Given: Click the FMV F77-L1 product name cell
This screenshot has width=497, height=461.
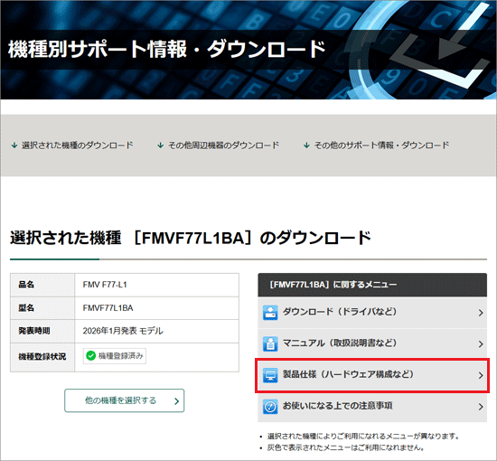Looking at the screenshot, I should 157,285.
